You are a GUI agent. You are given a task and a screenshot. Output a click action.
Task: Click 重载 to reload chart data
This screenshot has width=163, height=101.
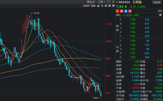tap(93, 6)
